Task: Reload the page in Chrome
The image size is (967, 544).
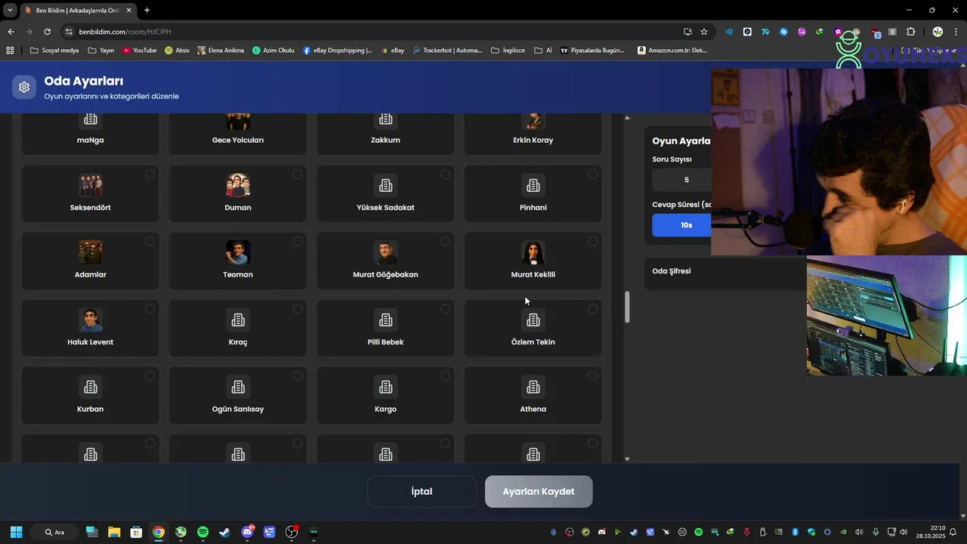Action: (47, 32)
